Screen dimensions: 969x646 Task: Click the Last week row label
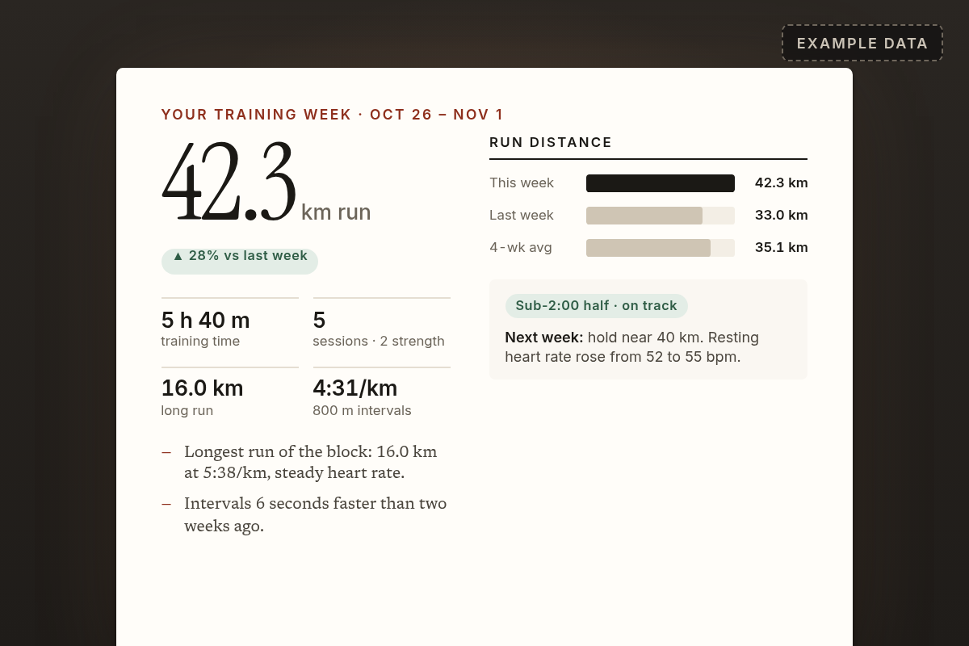pos(522,216)
